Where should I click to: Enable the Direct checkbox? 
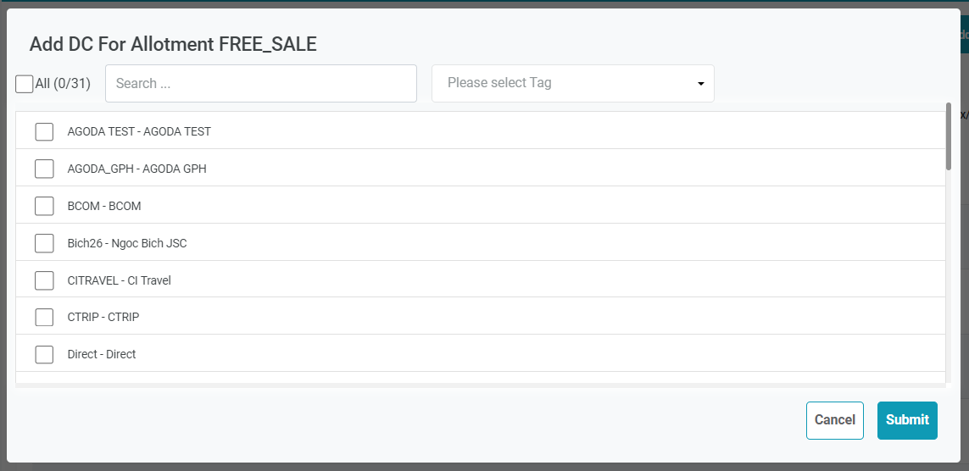(x=44, y=354)
